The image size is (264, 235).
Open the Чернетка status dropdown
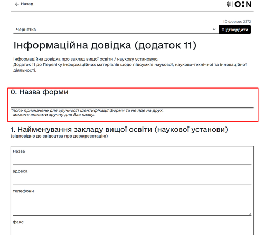(116, 30)
